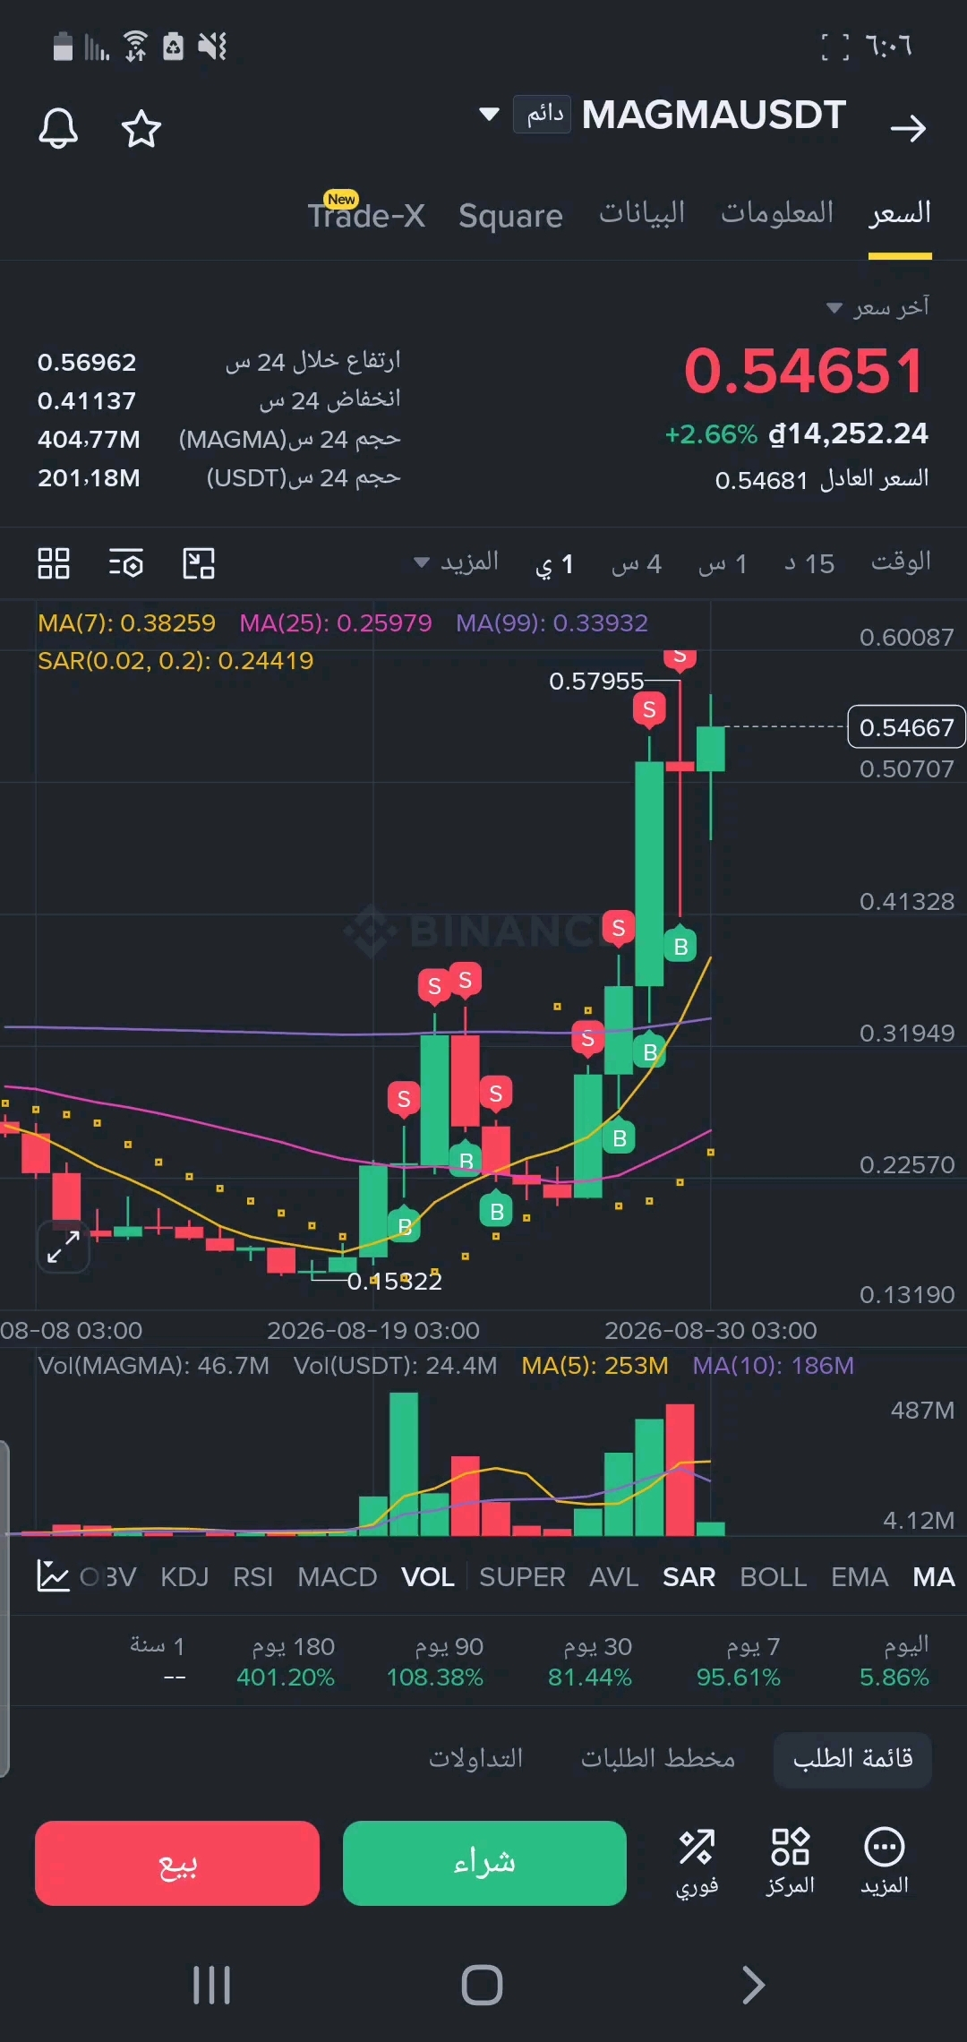The width and height of the screenshot is (967, 2042).
Task: Toggle the AVL indicator
Action: point(614,1577)
